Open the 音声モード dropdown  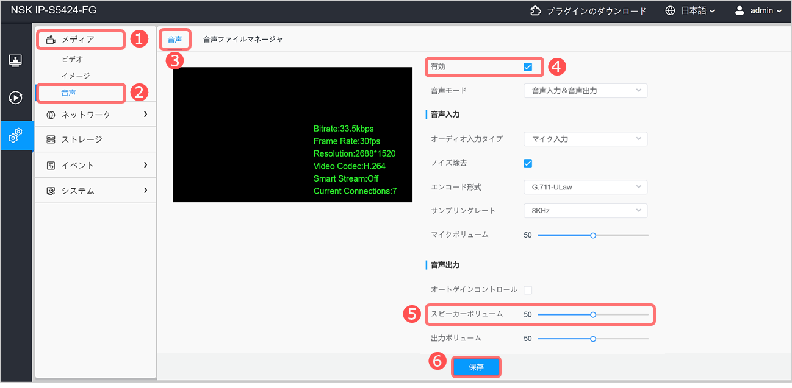coord(585,91)
